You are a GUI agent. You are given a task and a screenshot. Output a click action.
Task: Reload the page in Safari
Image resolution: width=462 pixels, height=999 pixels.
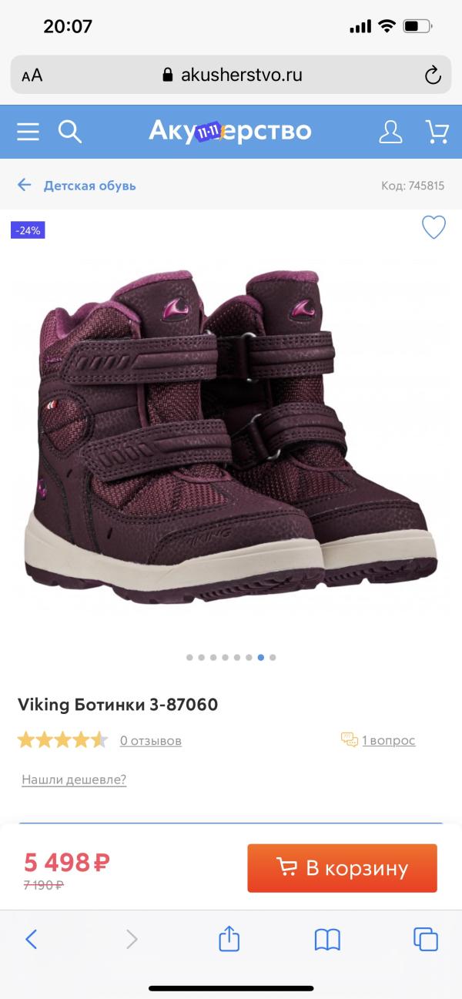click(x=434, y=75)
